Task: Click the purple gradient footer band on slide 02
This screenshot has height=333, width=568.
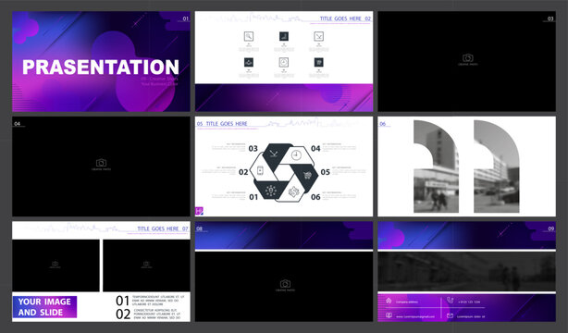Action: [284, 98]
